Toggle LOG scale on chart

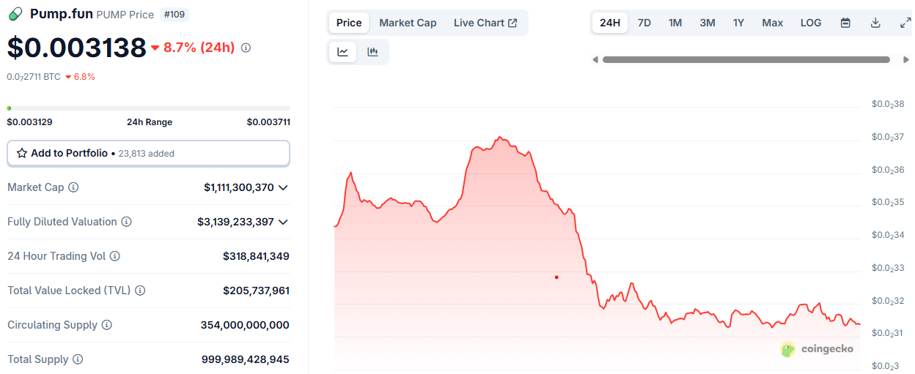811,23
